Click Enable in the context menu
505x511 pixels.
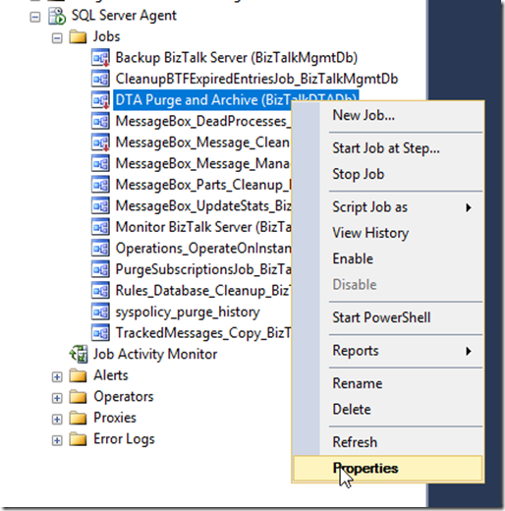tap(388, 258)
